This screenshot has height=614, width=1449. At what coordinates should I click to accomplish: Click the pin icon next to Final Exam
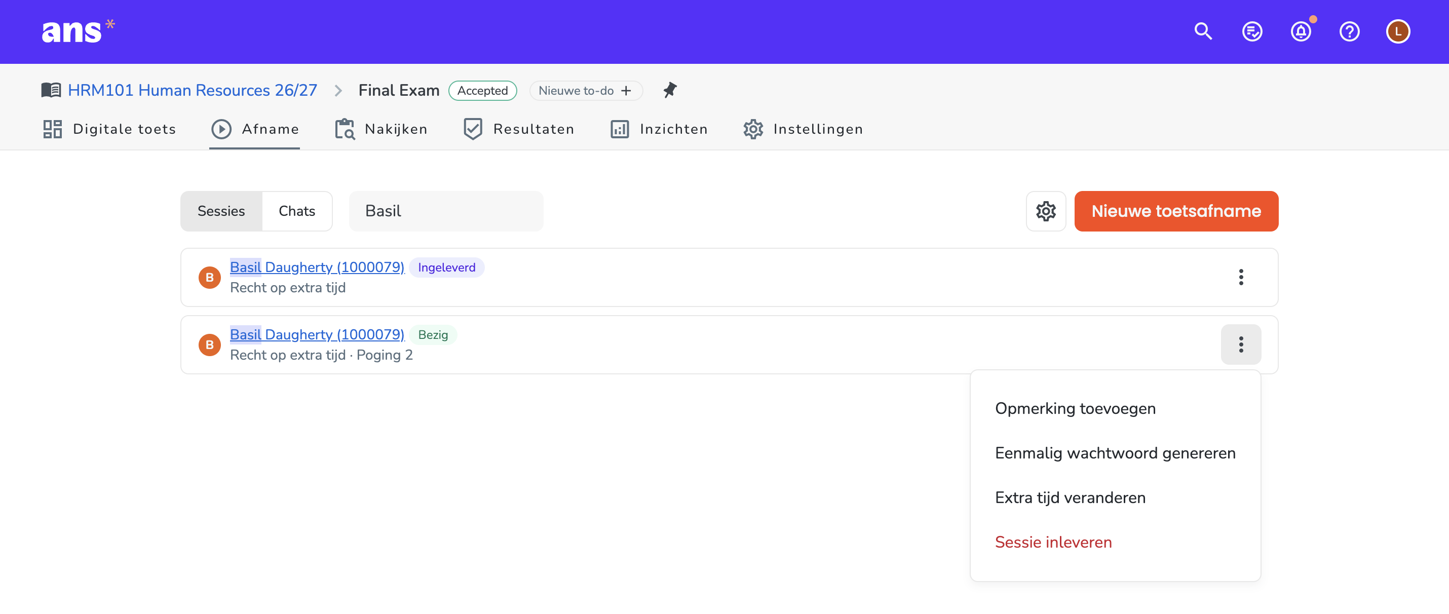coord(669,91)
